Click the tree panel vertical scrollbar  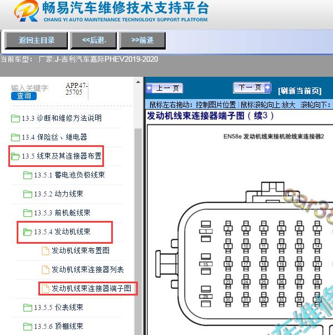pos(138,232)
